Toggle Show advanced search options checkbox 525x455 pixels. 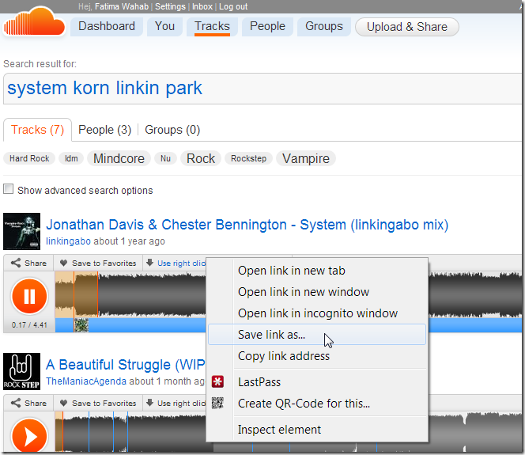click(x=9, y=189)
